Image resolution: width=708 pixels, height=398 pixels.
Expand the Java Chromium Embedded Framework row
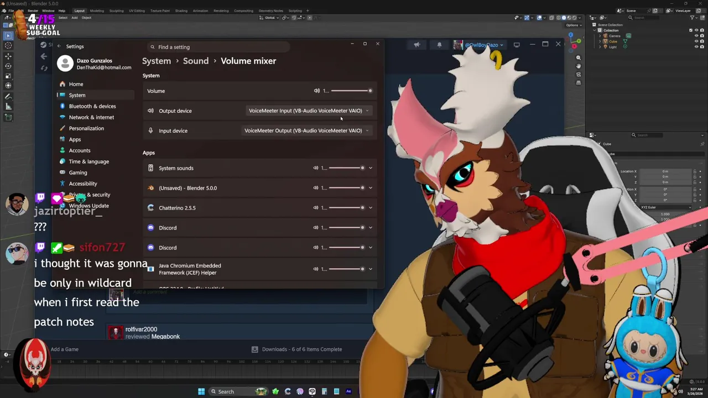click(371, 269)
